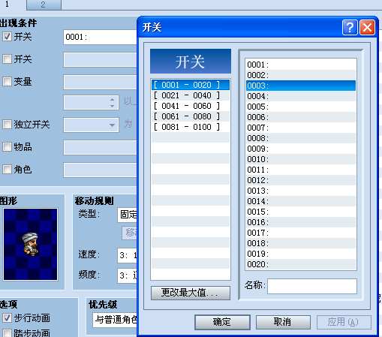Toggle the first 开关 condition checkbox

click(7, 37)
